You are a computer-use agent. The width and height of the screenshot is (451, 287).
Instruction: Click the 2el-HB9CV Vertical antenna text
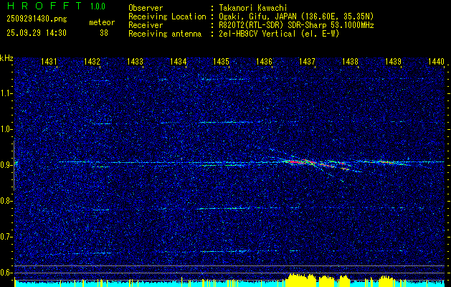click(279, 34)
